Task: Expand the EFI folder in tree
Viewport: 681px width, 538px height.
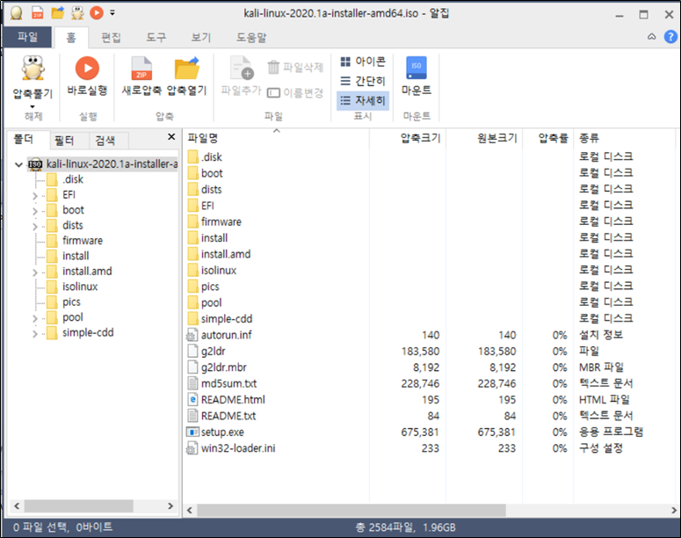Action: pos(35,196)
